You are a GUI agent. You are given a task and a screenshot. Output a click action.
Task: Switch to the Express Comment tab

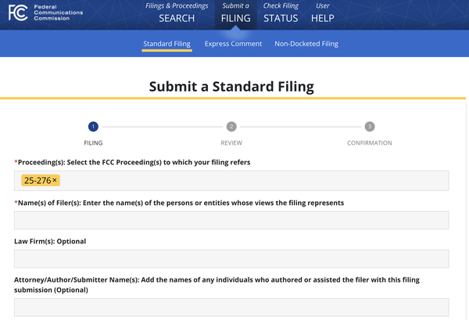233,44
